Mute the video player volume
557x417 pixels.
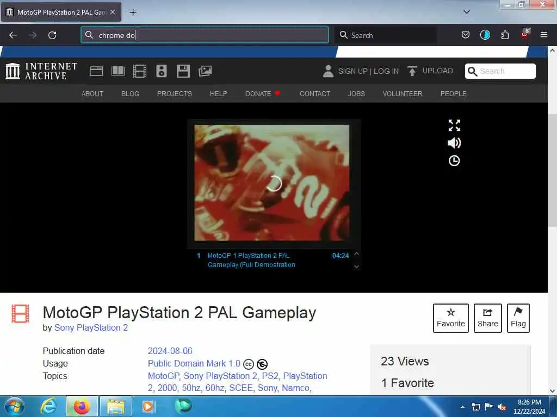454,143
